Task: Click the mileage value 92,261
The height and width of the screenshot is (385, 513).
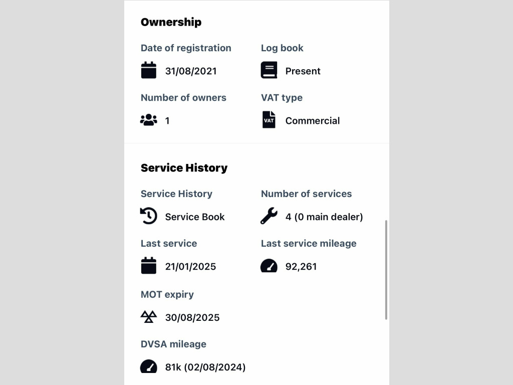Action: click(301, 267)
